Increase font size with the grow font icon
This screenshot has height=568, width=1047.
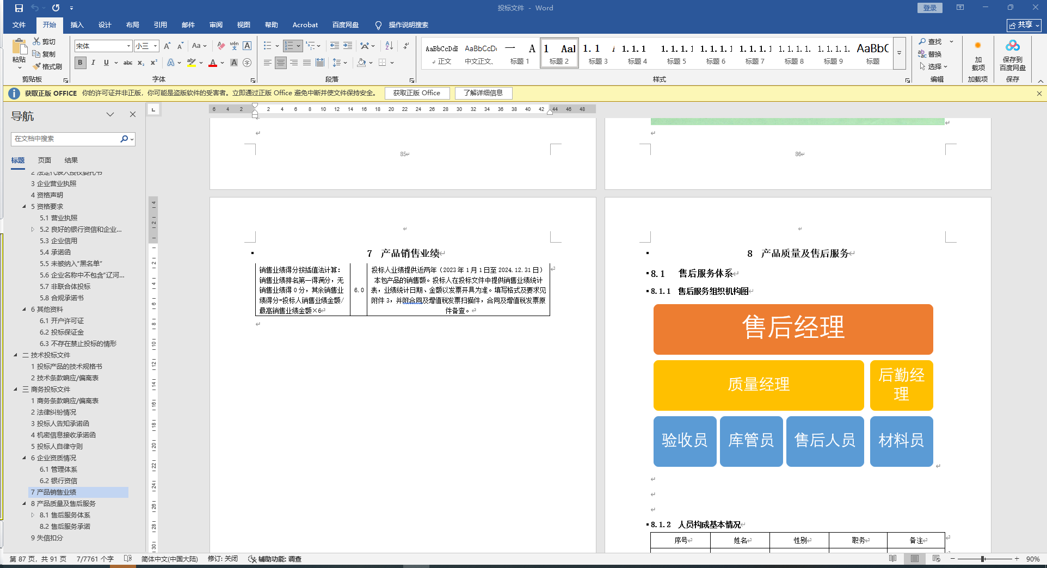click(x=167, y=46)
